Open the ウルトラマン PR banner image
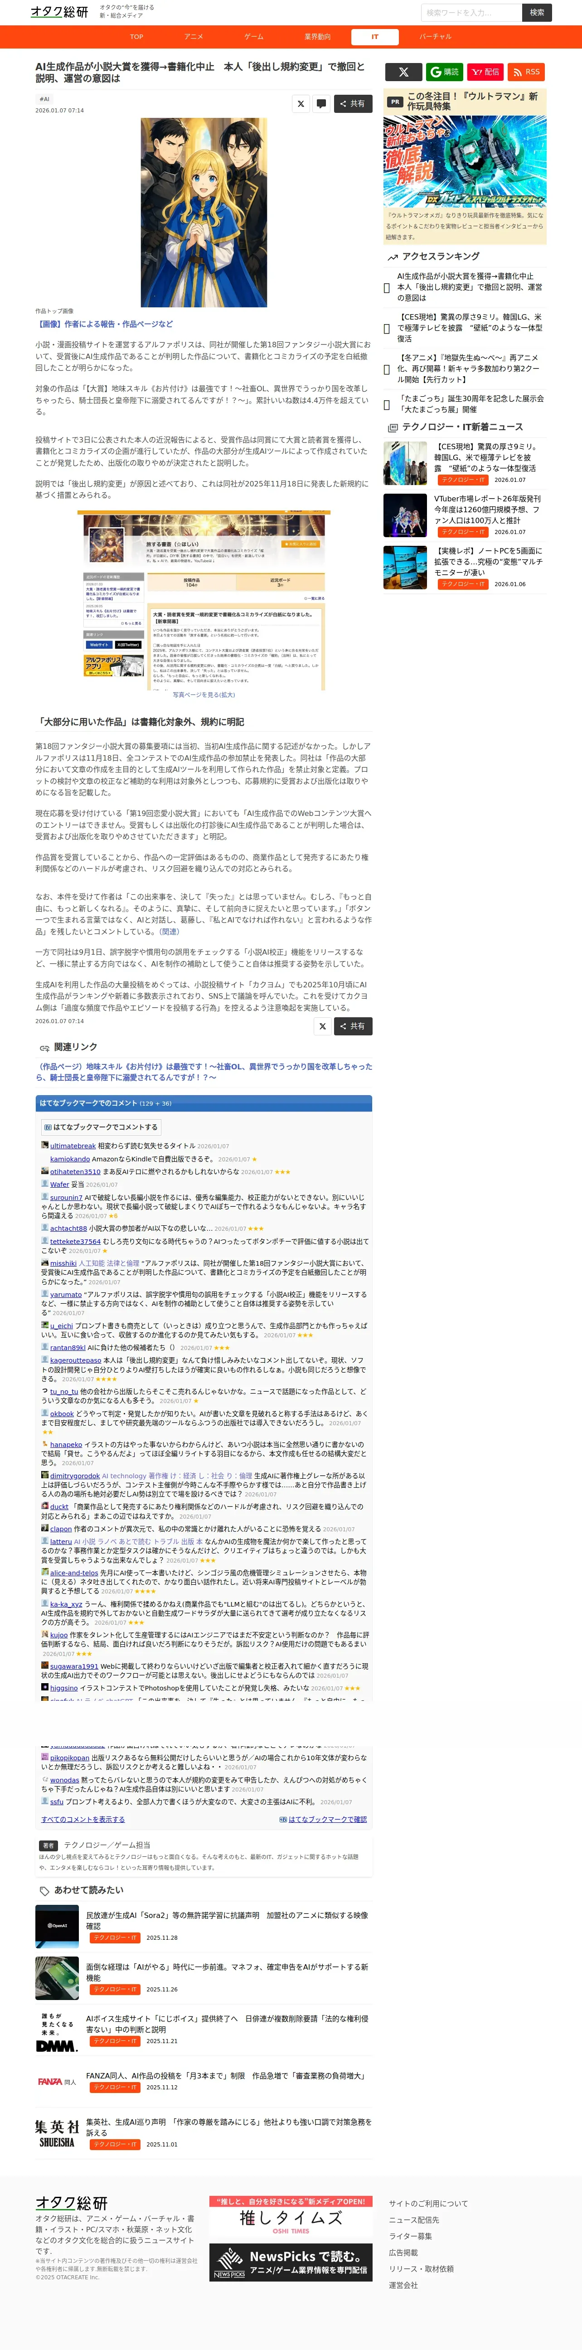The image size is (582, 2350). point(464,161)
